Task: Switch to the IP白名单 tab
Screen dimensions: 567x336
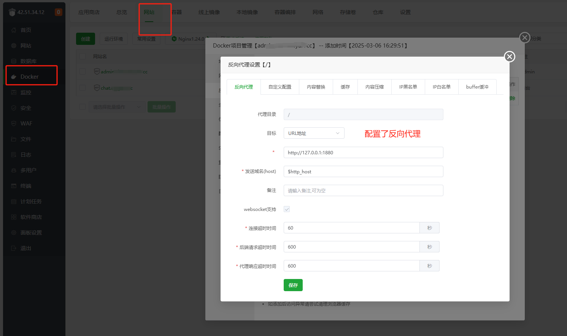Action: point(442,87)
